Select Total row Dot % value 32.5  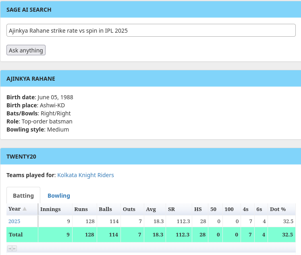tap(287, 234)
